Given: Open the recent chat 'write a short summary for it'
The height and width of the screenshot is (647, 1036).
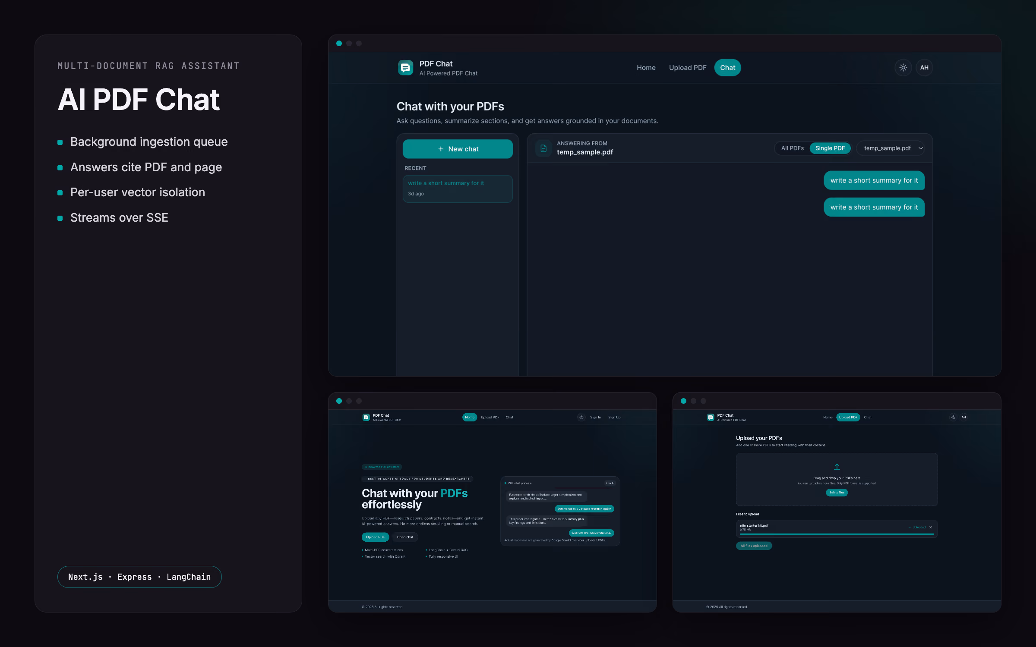Looking at the screenshot, I should click(x=458, y=188).
